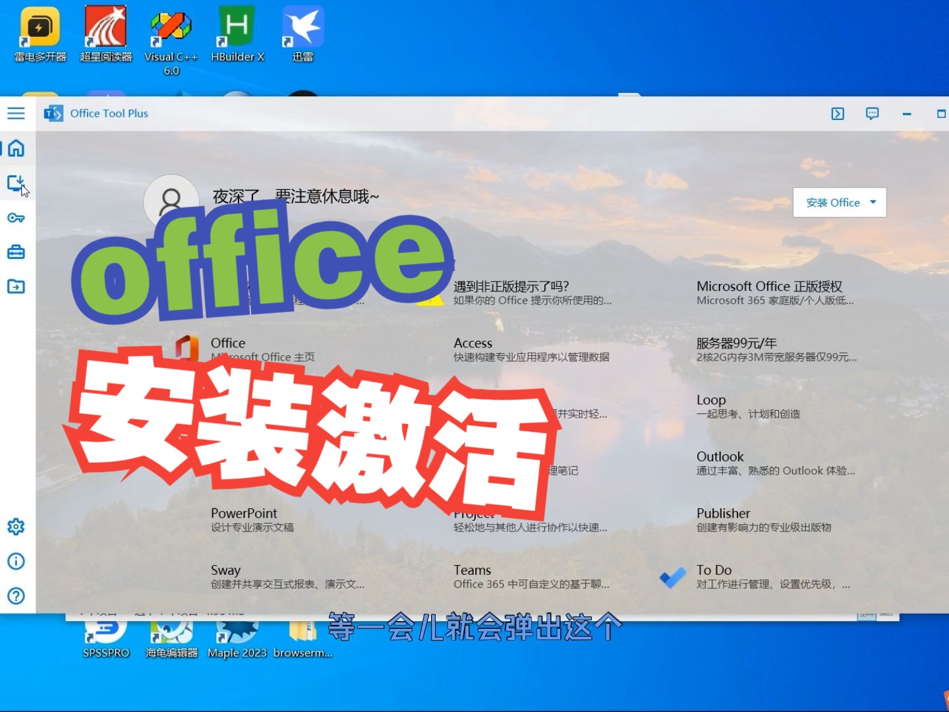Open the Toolbox icon in sidebar
This screenshot has width=949, height=712.
click(x=16, y=252)
